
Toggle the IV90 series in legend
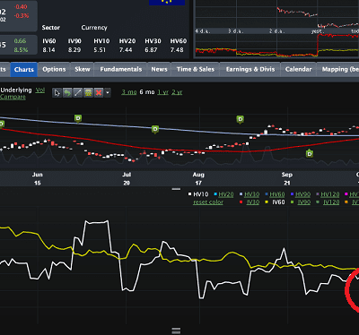[304, 202]
